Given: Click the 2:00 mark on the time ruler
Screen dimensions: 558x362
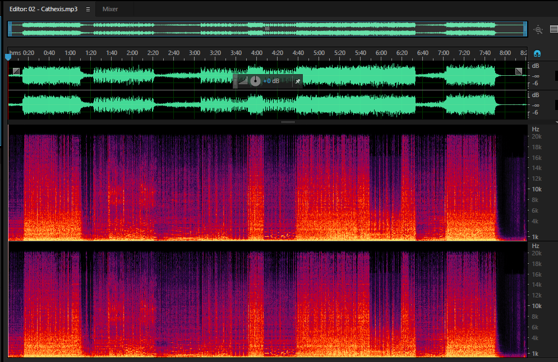Looking at the screenshot, I should (132, 53).
